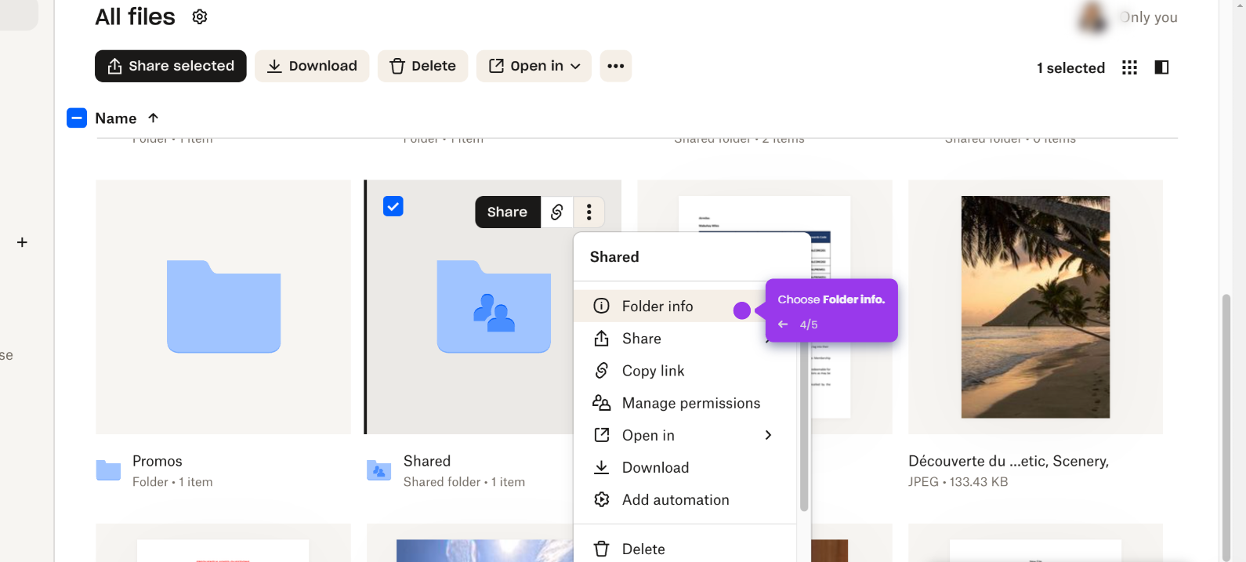Expand the Open in toolbar dropdown
The width and height of the screenshot is (1246, 562).
click(534, 66)
